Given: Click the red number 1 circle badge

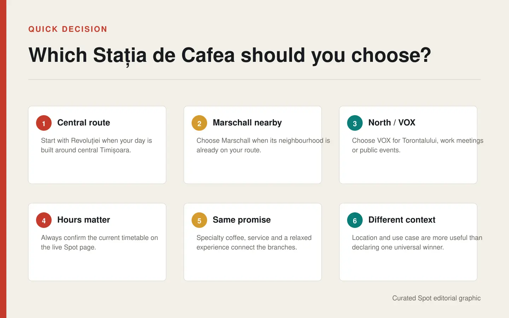Looking at the screenshot, I should [44, 123].
